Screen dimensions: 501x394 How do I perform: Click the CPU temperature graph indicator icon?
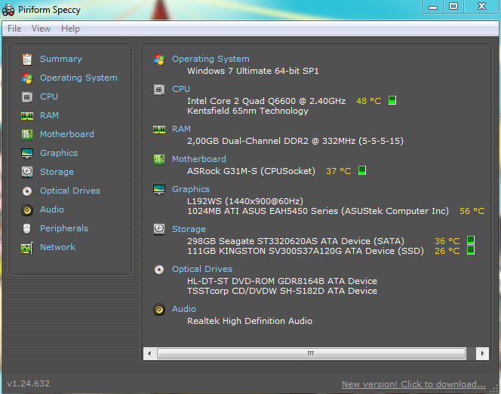(x=392, y=100)
